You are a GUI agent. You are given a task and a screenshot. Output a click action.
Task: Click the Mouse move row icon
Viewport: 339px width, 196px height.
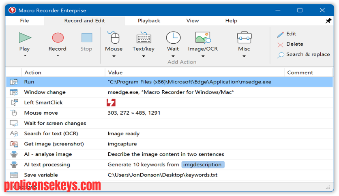click(14, 113)
